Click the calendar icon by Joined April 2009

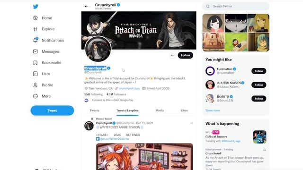[144, 88]
